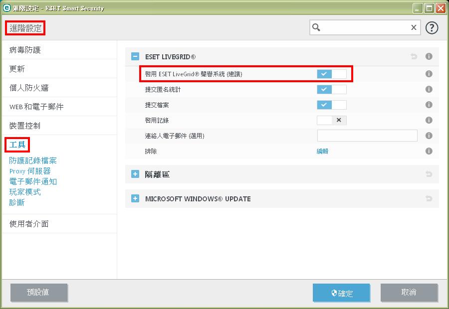Select 更新 in the sidebar
The height and width of the screenshot is (309, 449).
tap(59, 69)
